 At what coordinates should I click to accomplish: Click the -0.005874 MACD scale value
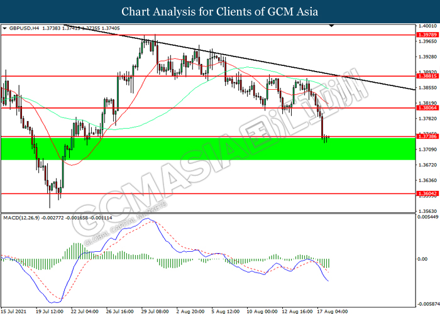click(x=428, y=304)
